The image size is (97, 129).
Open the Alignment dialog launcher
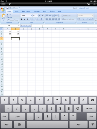(x=75, y=23)
